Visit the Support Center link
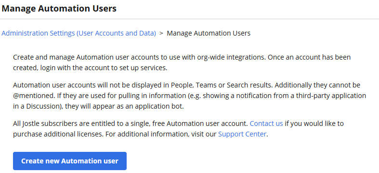379x173 pixels. pos(242,134)
